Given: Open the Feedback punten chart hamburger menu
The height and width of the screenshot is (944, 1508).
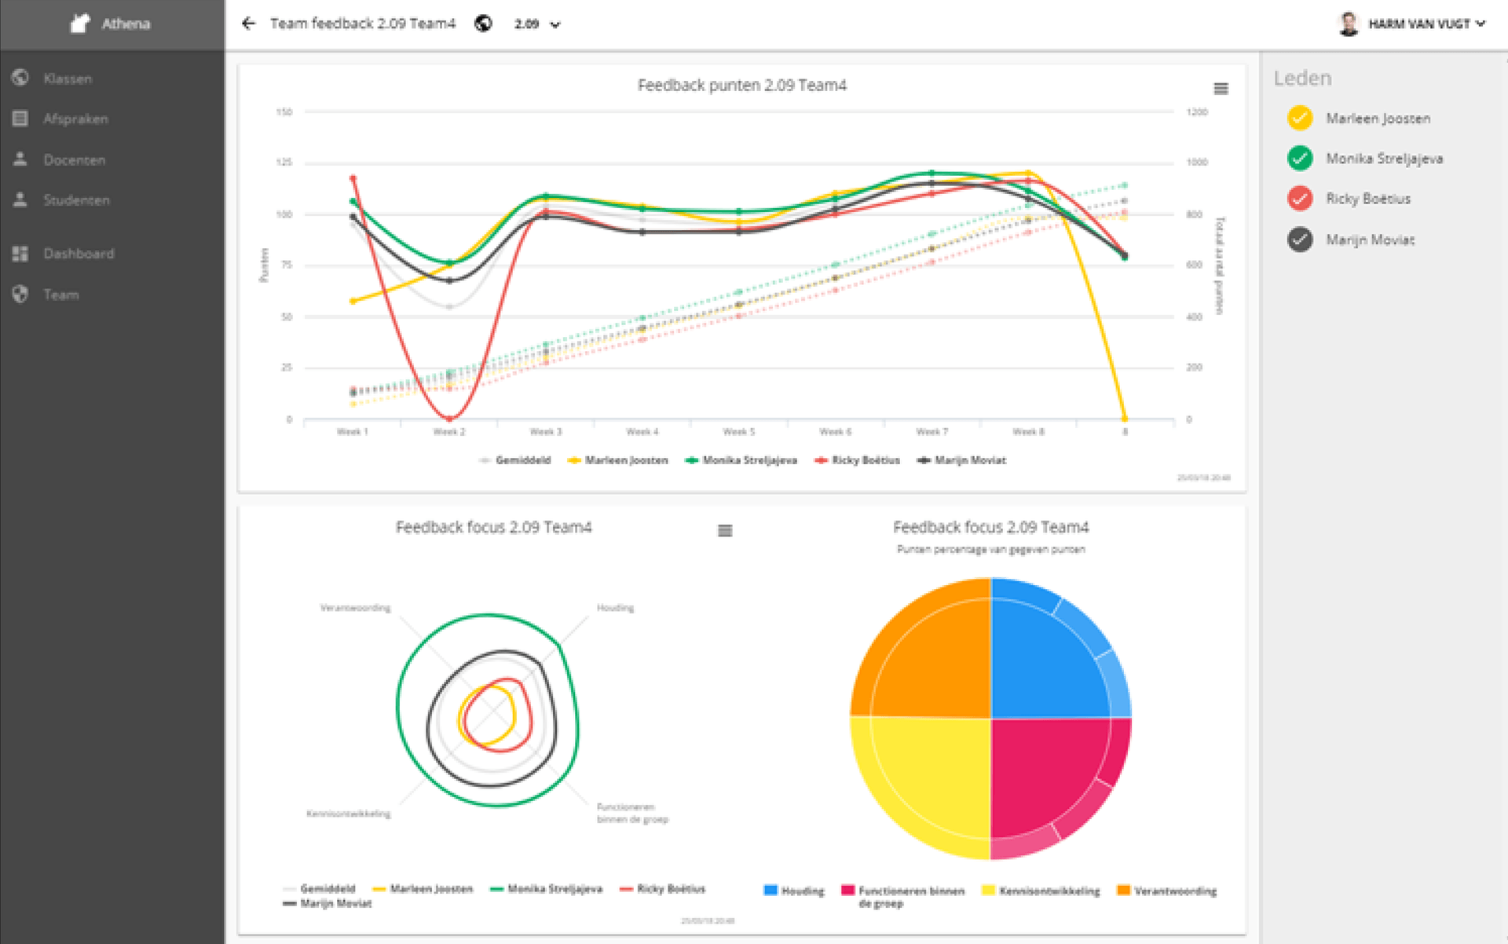Looking at the screenshot, I should [x=1221, y=89].
